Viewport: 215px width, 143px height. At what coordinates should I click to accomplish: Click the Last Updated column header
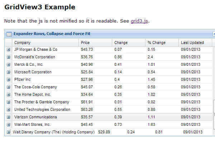192,43
